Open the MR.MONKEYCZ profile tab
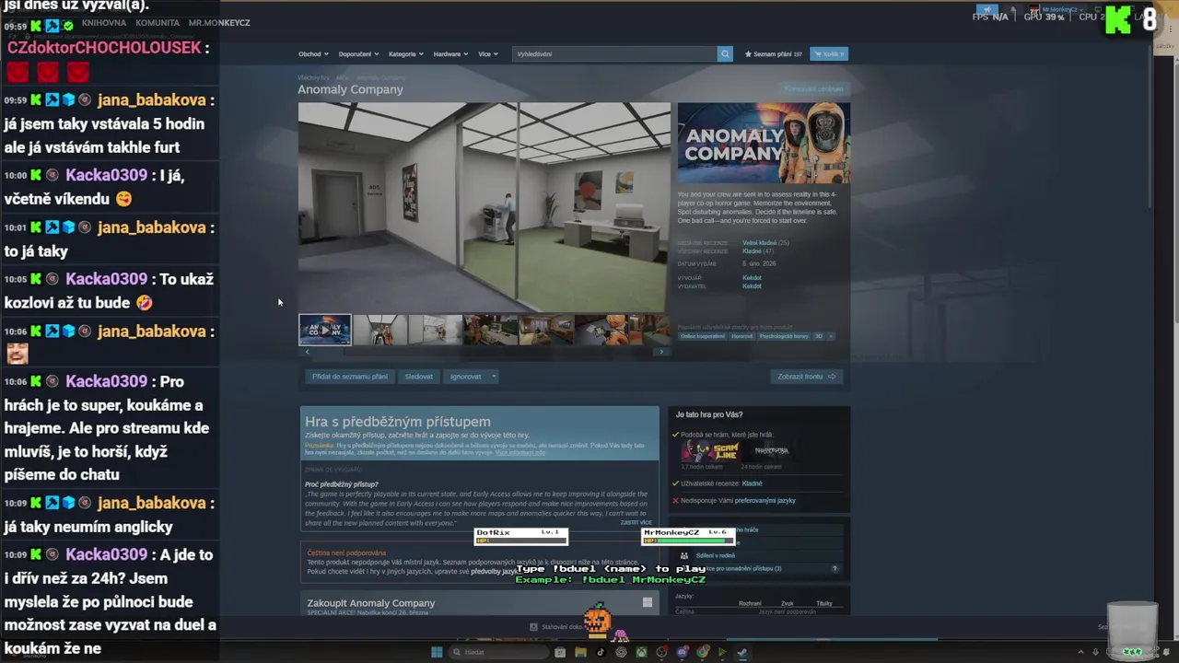Viewport: 1179px width, 663px height. pos(219,22)
